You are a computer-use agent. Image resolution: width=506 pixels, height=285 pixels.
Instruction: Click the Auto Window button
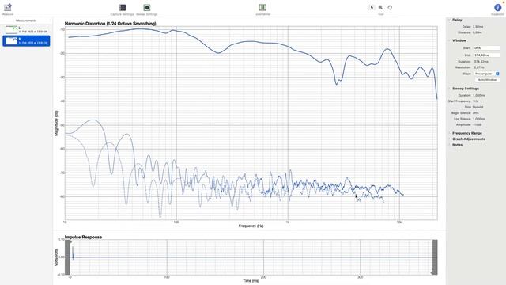point(487,79)
